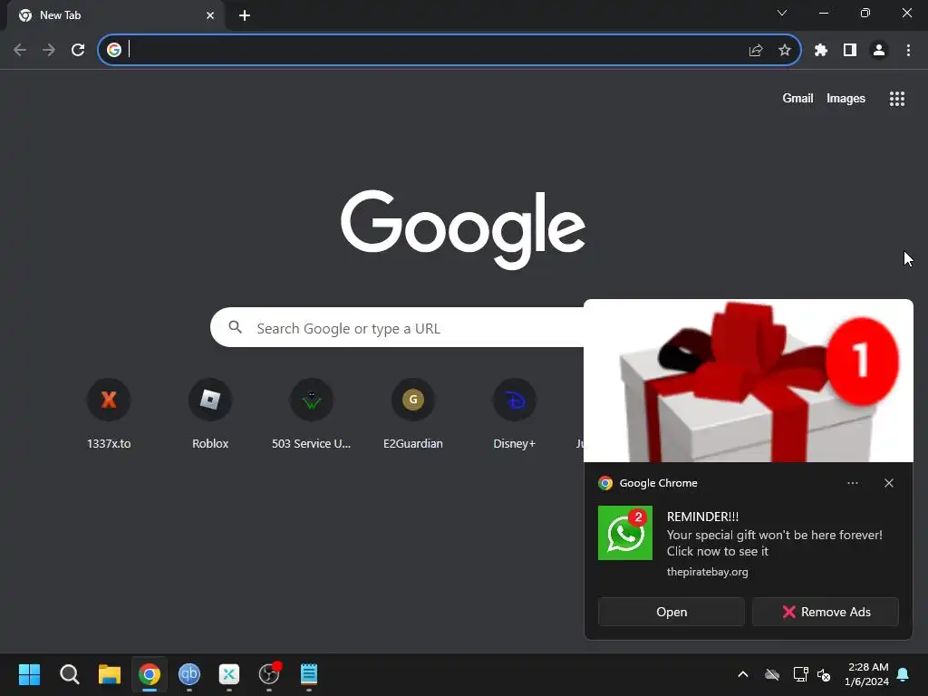Close the New Tab tab

tap(210, 15)
